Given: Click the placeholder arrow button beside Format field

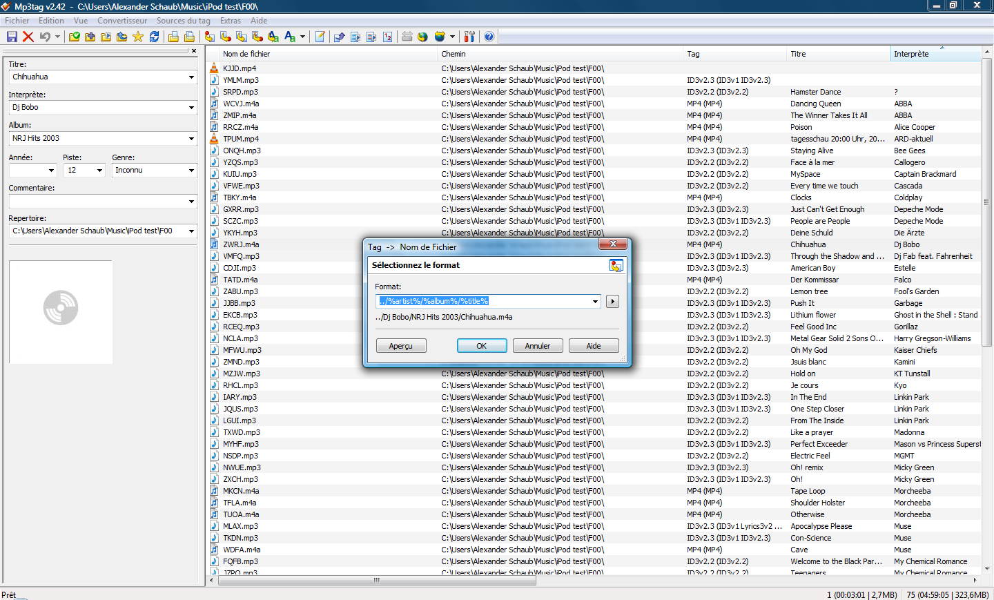Looking at the screenshot, I should click(612, 301).
